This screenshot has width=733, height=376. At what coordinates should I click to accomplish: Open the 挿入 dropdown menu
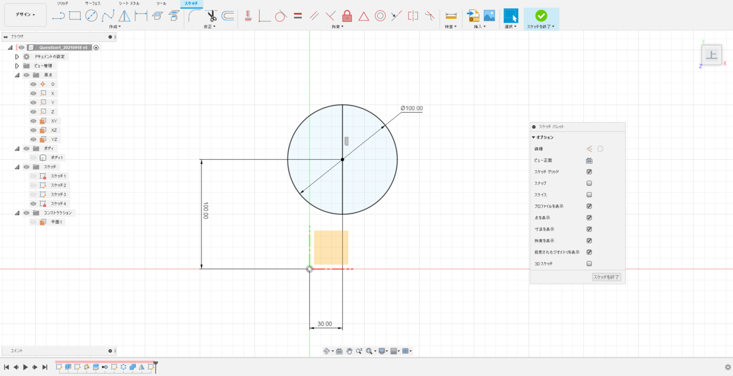click(x=481, y=27)
